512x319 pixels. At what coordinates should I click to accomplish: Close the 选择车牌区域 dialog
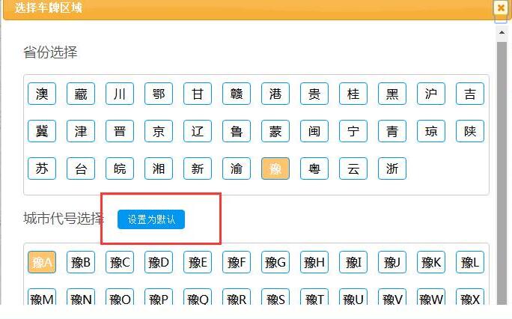pos(501,7)
